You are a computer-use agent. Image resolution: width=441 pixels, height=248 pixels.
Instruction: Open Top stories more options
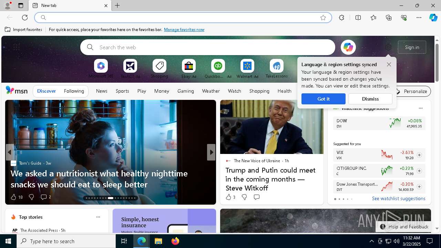pos(98,217)
